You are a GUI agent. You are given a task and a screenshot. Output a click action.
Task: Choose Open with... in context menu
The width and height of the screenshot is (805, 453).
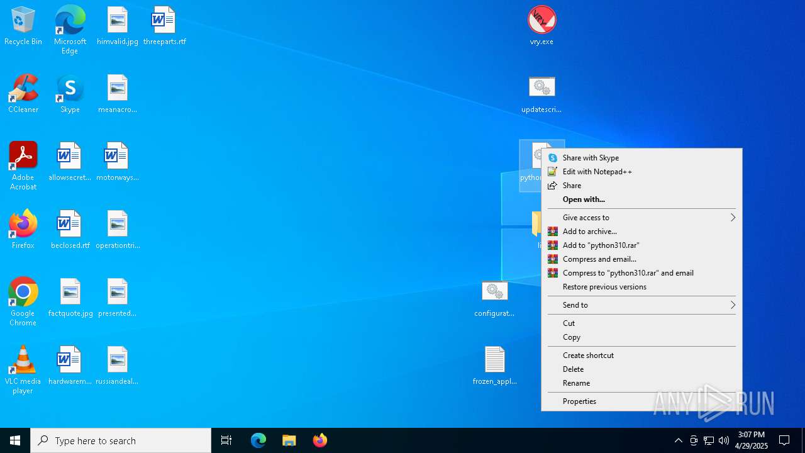tap(641, 199)
